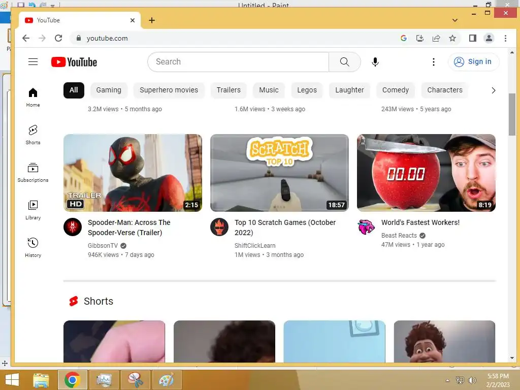
Task: Start voice search with microphone icon
Action: click(x=375, y=61)
